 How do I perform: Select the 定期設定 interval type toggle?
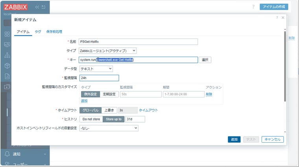(x=109, y=94)
